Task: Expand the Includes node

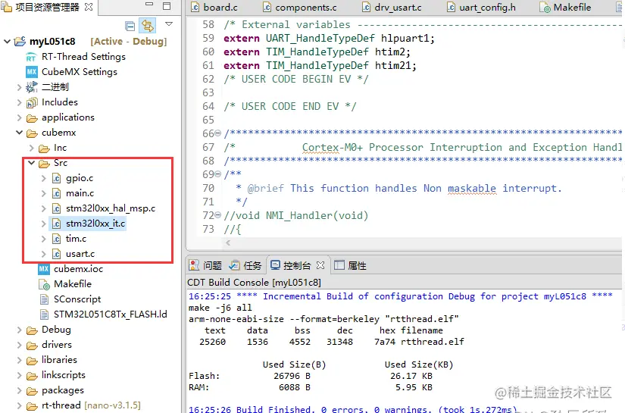Action: coord(19,102)
